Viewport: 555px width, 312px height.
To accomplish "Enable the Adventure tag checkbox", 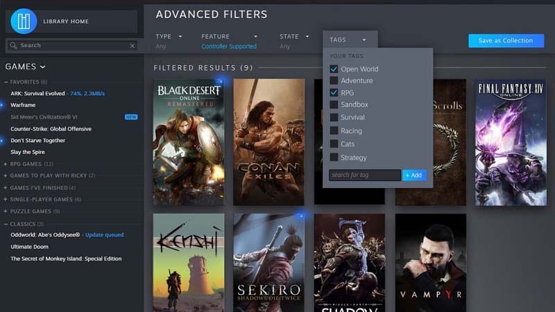I will pos(334,81).
